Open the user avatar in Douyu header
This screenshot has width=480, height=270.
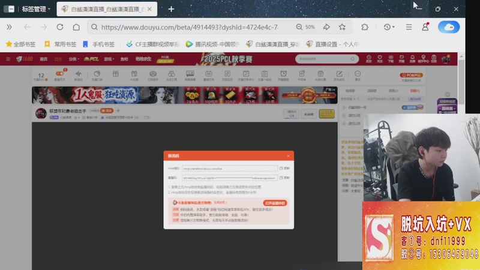[446, 59]
